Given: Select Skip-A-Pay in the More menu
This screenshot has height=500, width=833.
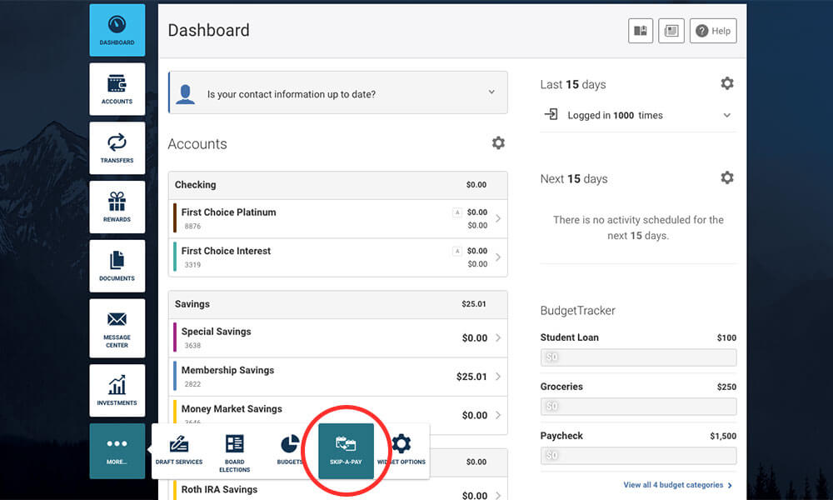Looking at the screenshot, I should 346,451.
